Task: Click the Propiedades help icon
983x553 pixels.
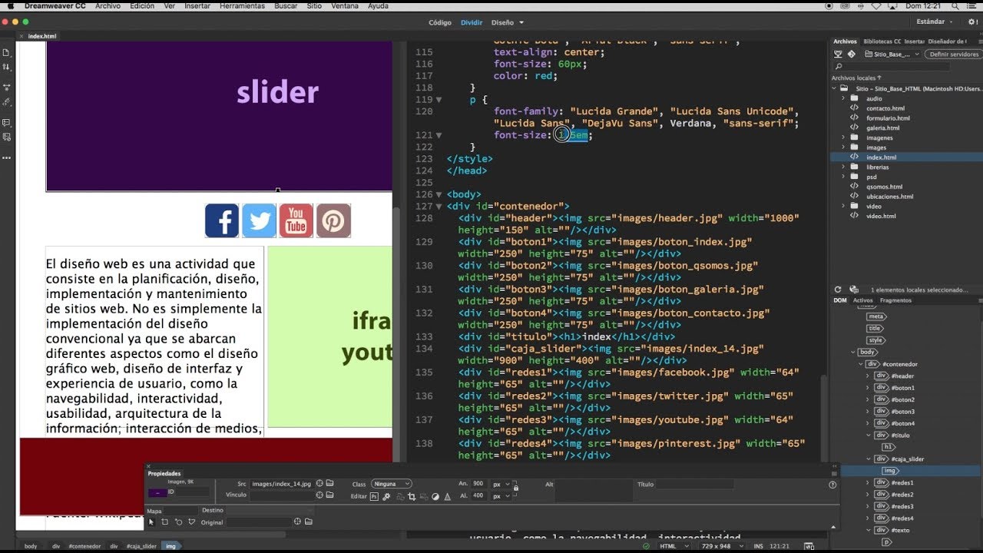Action: (832, 485)
